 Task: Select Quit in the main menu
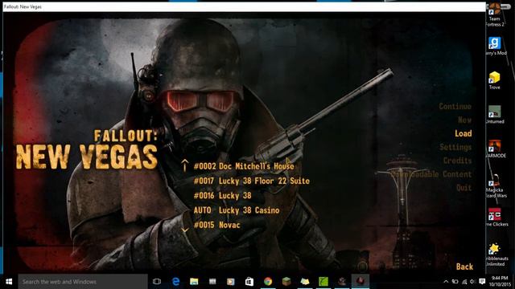point(463,188)
